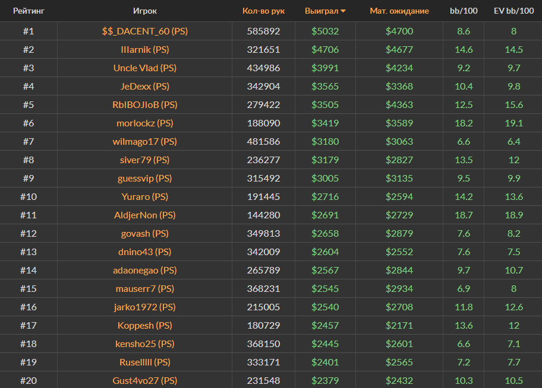Click the Игрок column header

[145, 11]
